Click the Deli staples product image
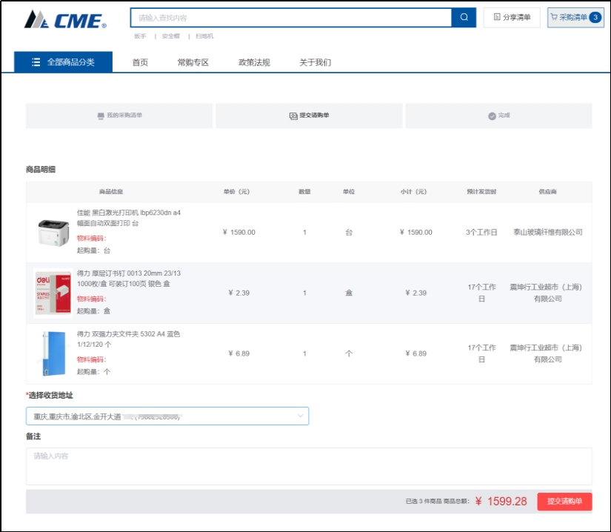Screen dimensions: 611x532 click(x=53, y=293)
